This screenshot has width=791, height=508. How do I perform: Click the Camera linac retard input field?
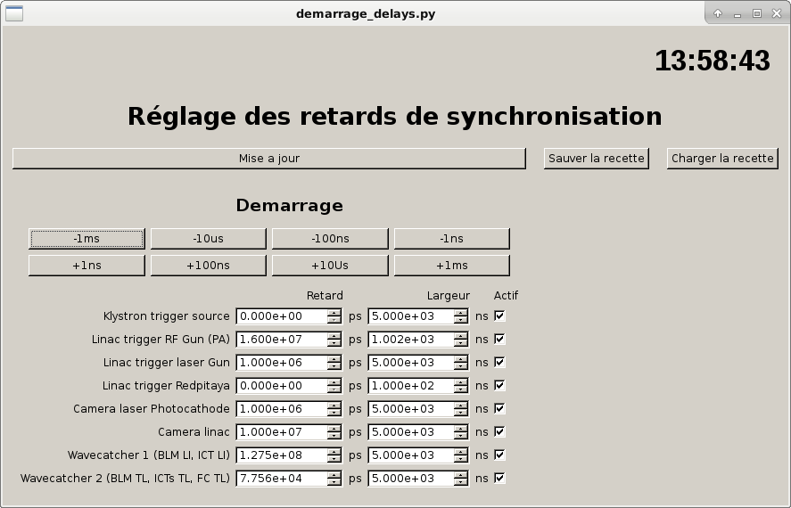point(281,432)
